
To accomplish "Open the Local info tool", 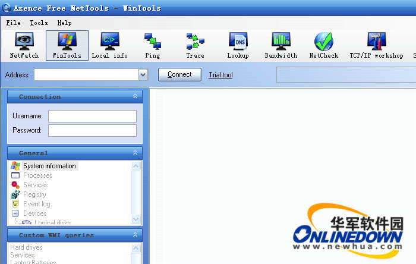I will click(x=109, y=45).
